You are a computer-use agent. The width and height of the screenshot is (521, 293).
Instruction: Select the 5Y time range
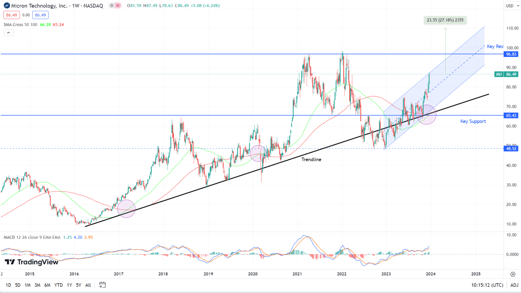tap(78, 285)
